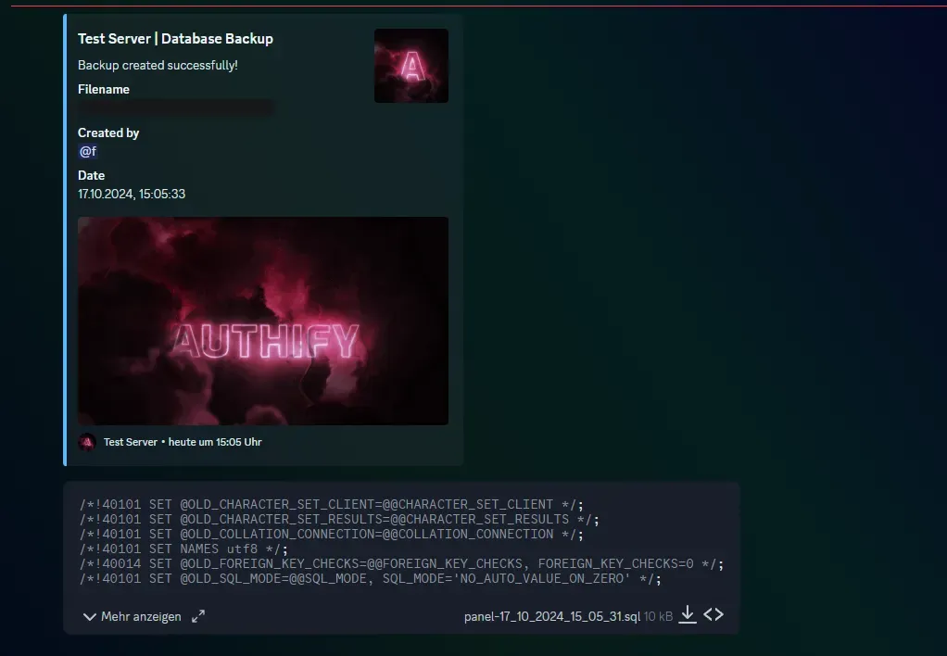This screenshot has width=947, height=656.
Task: Click the redacted Filename value field
Action: pyautogui.click(x=175, y=108)
